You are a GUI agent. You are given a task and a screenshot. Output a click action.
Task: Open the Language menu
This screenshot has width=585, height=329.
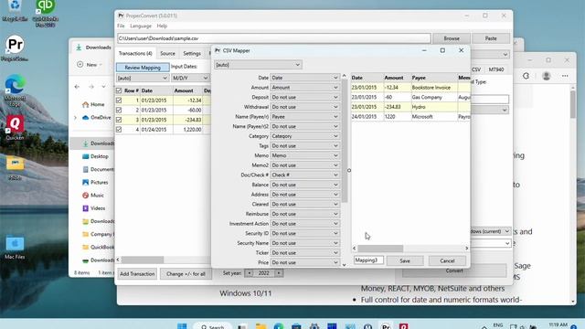141,27
